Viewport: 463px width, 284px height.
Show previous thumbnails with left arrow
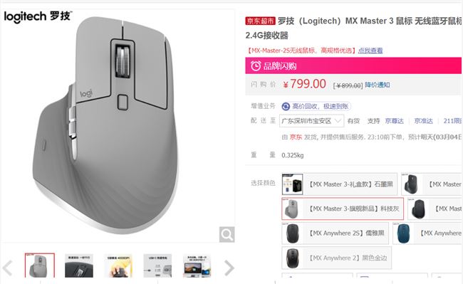(x=8, y=268)
